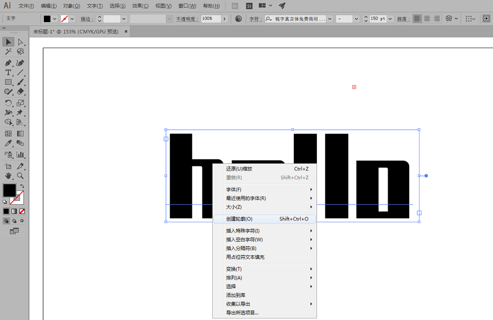Expand opacity slider arrow
Viewport: 493px width, 320px height.
pyautogui.click(x=225, y=19)
